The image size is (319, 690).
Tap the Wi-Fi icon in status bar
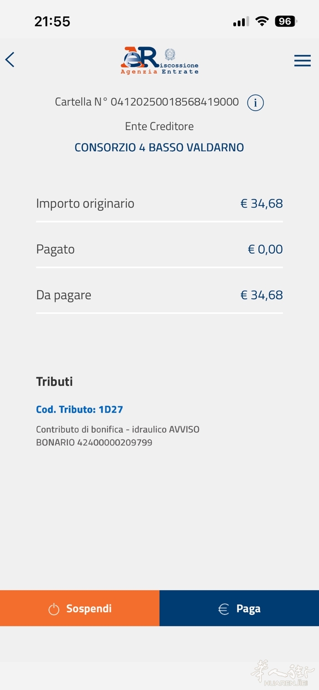click(262, 21)
